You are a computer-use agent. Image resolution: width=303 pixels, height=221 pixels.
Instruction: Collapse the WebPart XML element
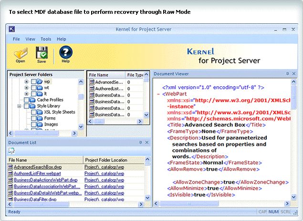[158, 94]
